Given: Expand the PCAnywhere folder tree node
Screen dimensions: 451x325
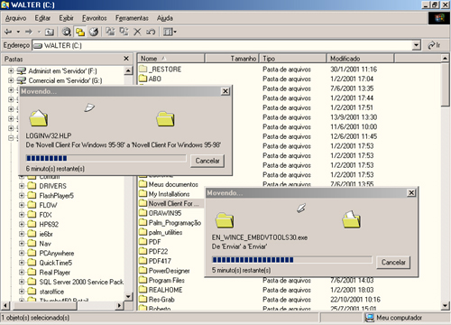Looking at the screenshot, I should click(22, 253).
